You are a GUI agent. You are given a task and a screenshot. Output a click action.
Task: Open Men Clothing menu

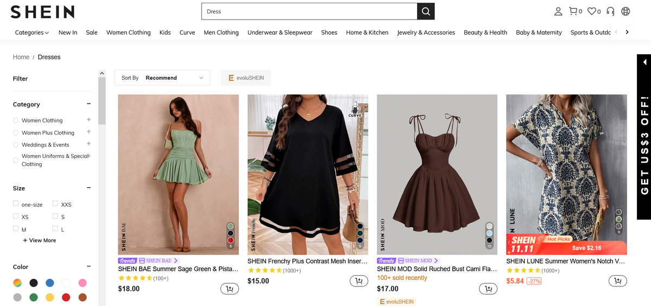[x=221, y=33]
